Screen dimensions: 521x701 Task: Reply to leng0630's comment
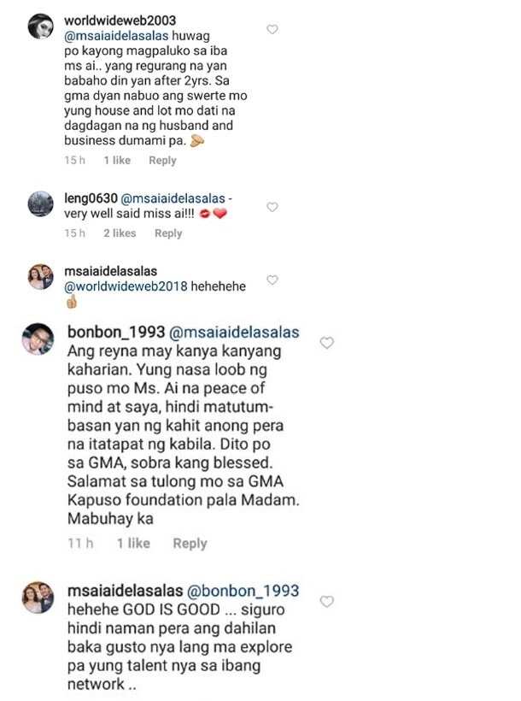coord(168,233)
